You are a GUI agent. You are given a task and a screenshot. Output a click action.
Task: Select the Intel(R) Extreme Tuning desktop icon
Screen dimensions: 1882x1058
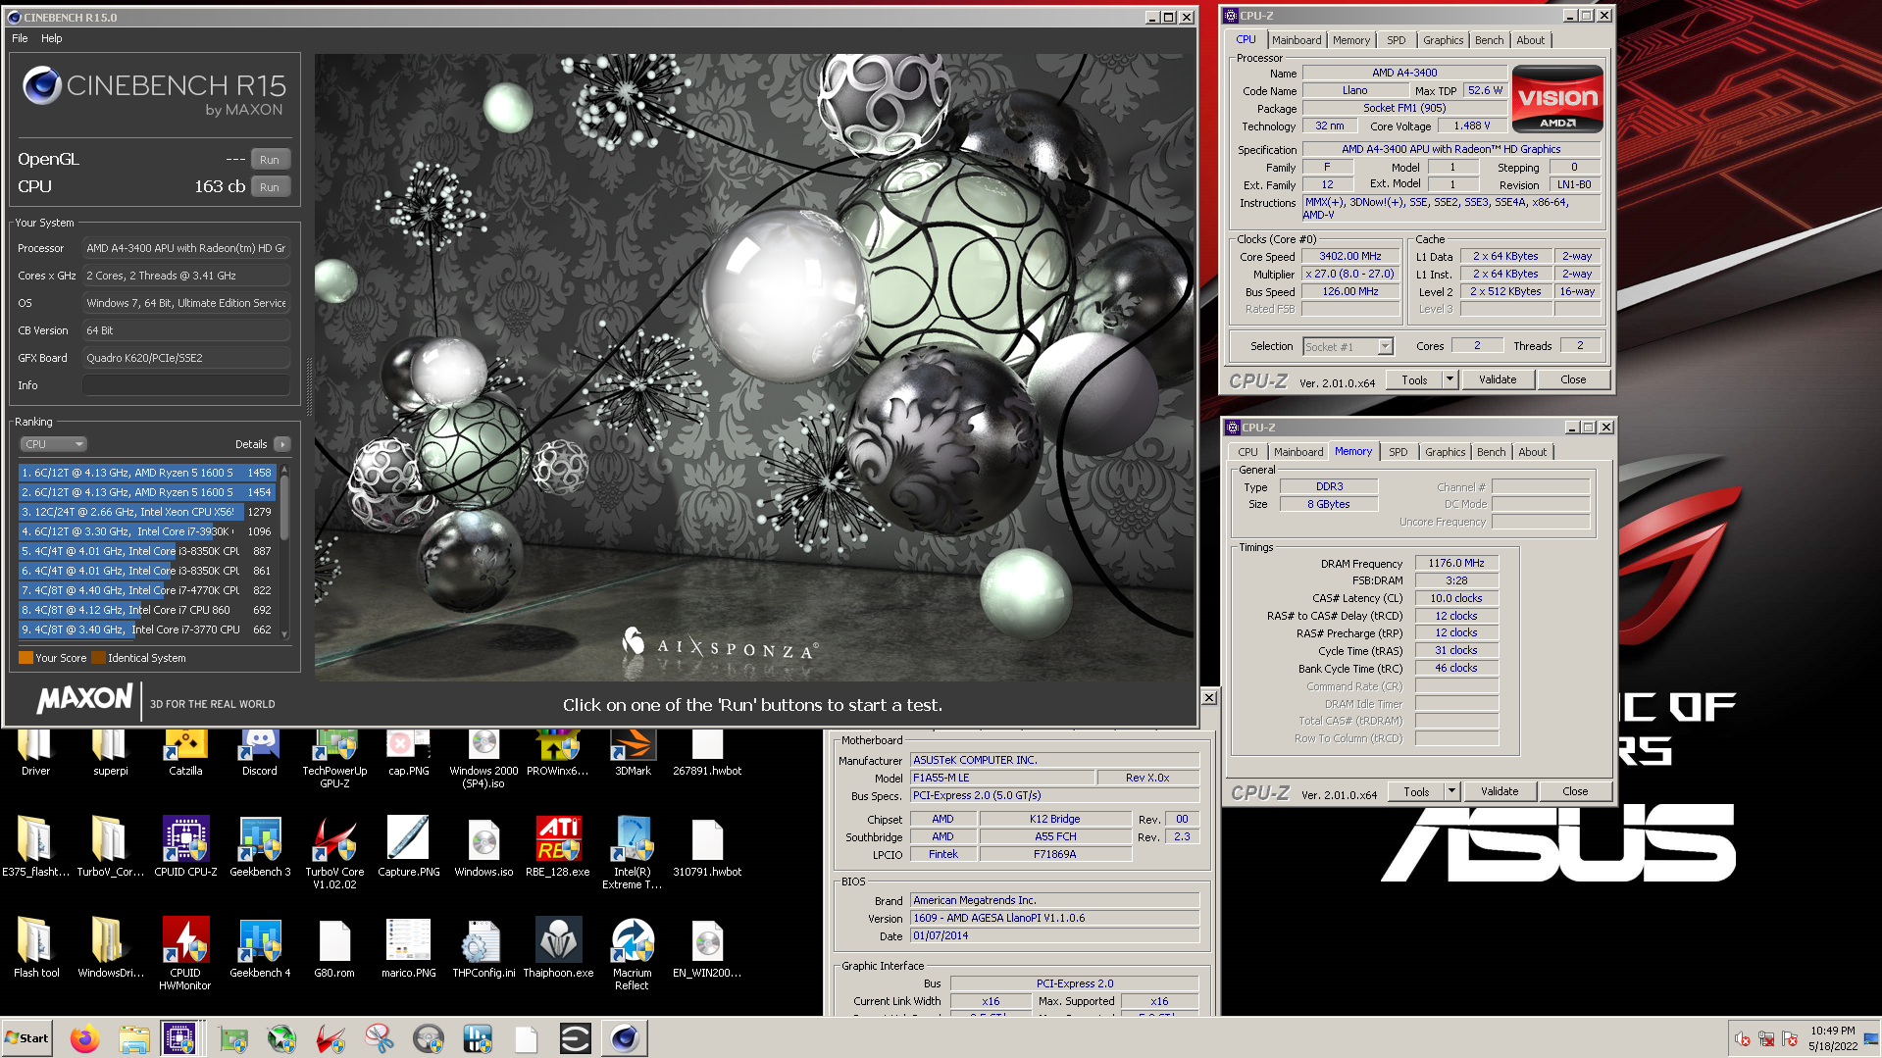[x=633, y=852]
